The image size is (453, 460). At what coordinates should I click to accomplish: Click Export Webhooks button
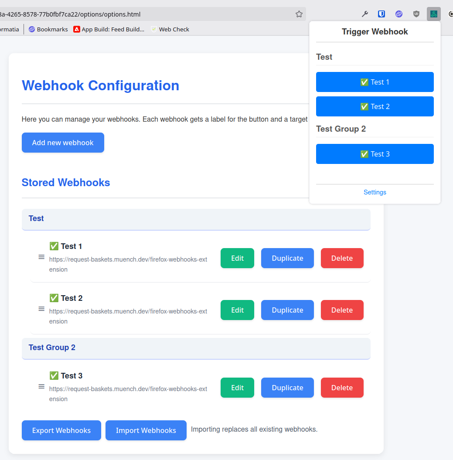[61, 430]
